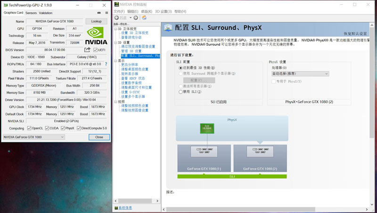Open 调整桌面颜色设置 tree item

135,69
